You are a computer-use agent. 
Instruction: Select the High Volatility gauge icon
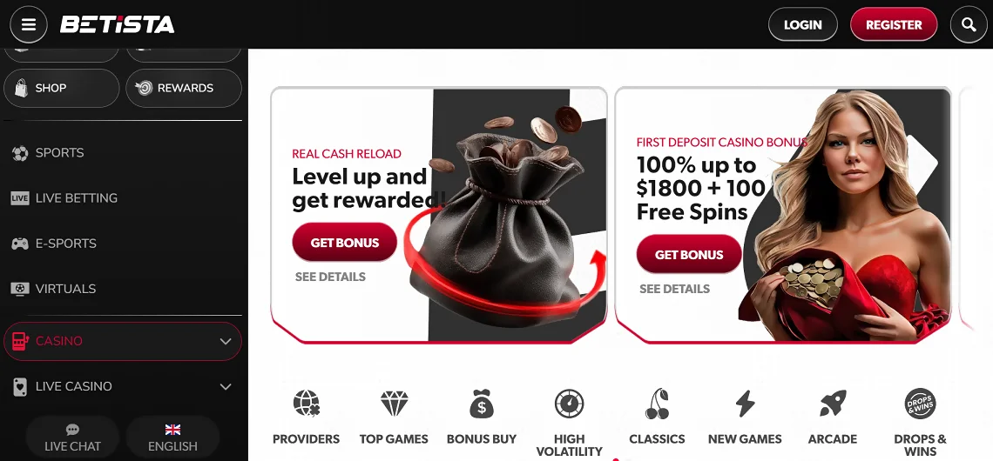coord(569,404)
